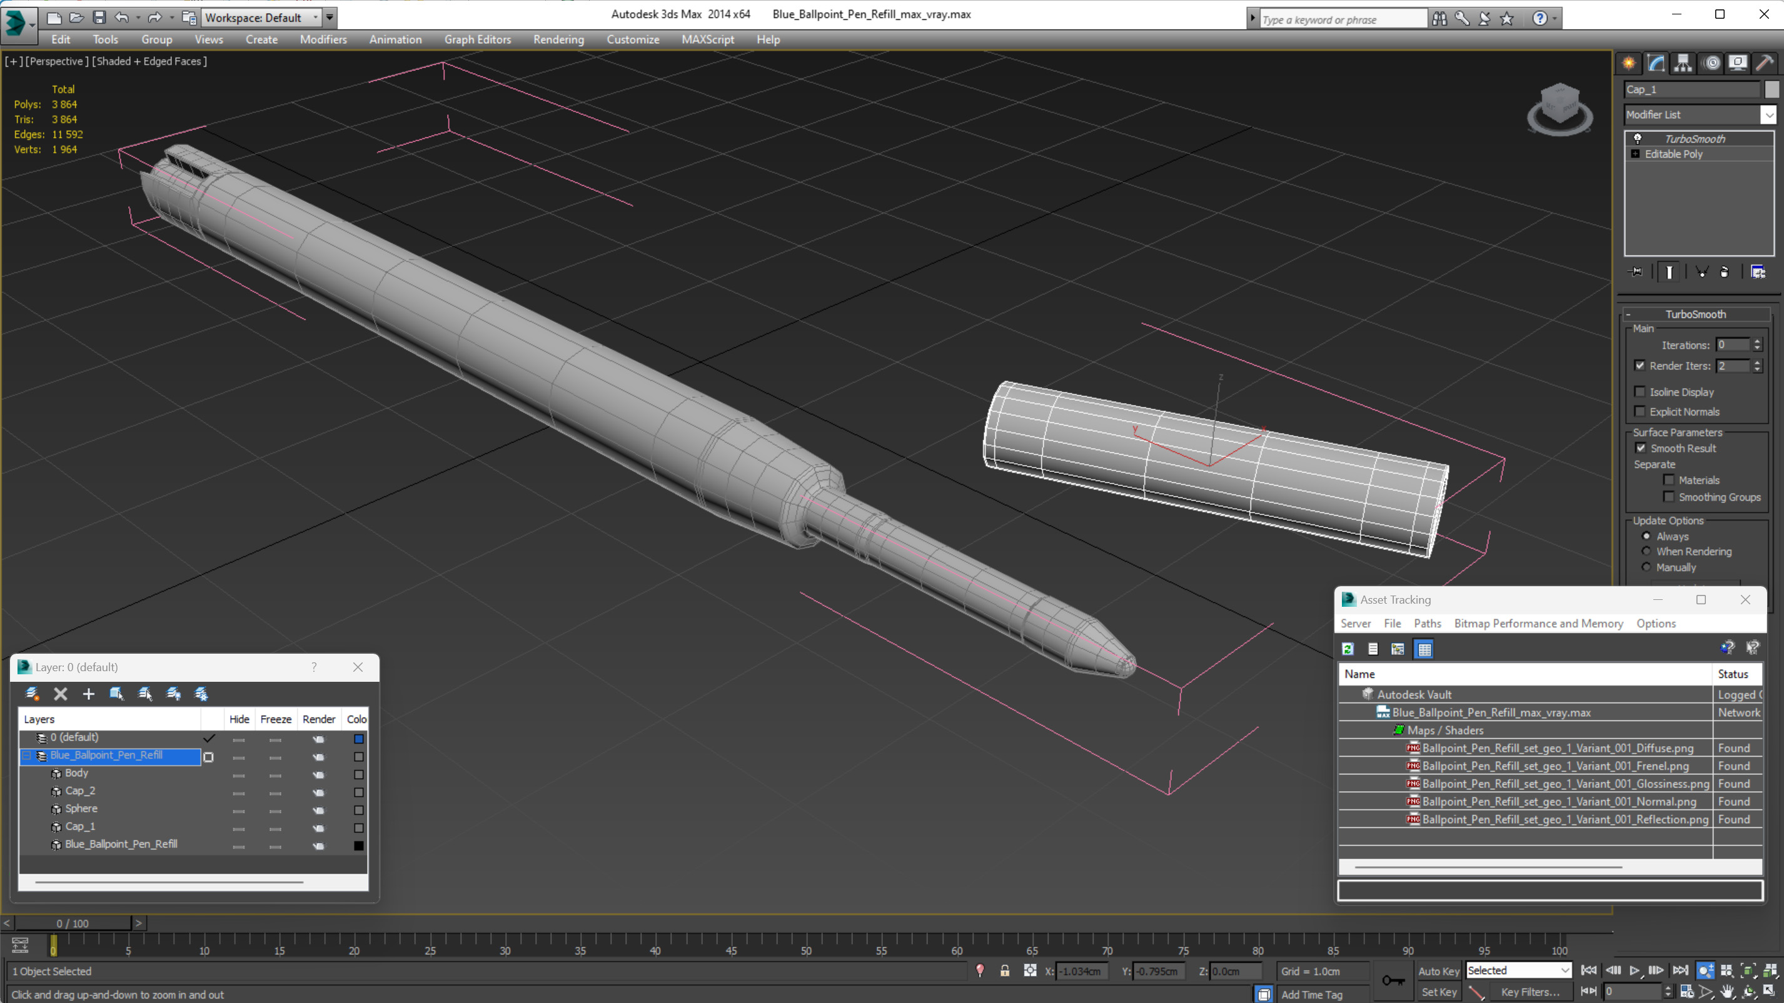Image resolution: width=1784 pixels, height=1003 pixels.
Task: Open the Modifier List dropdown
Action: [1770, 114]
